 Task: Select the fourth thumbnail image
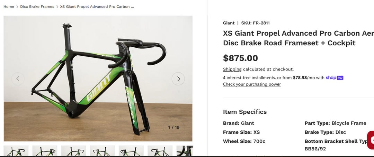(x=102, y=151)
